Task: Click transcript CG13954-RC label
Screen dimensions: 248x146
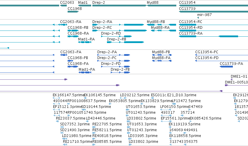Action: pos(190,22)
